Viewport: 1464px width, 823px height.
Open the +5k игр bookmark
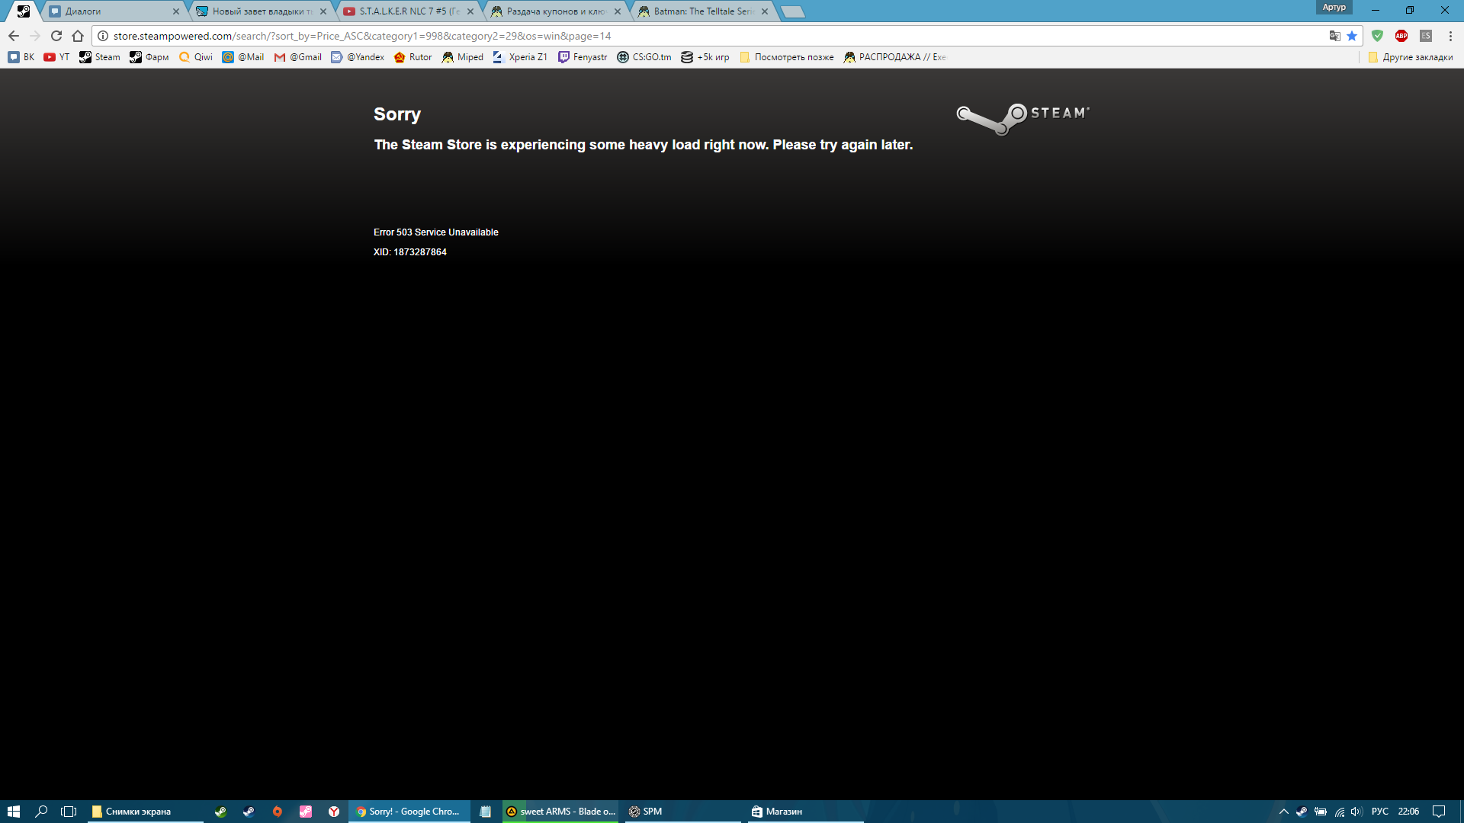click(x=705, y=57)
